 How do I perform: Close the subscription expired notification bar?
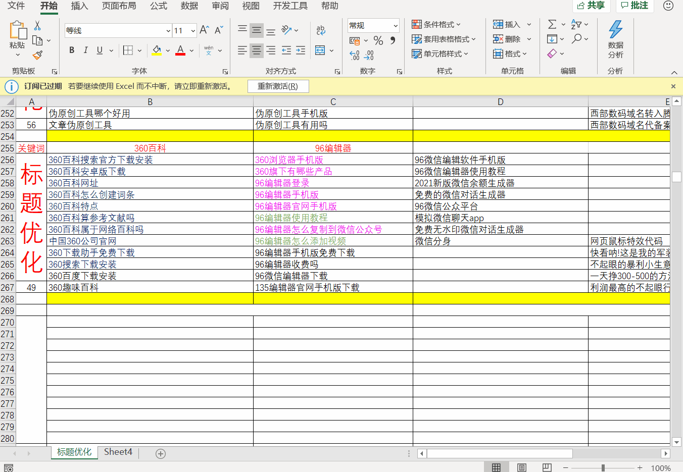click(x=673, y=86)
